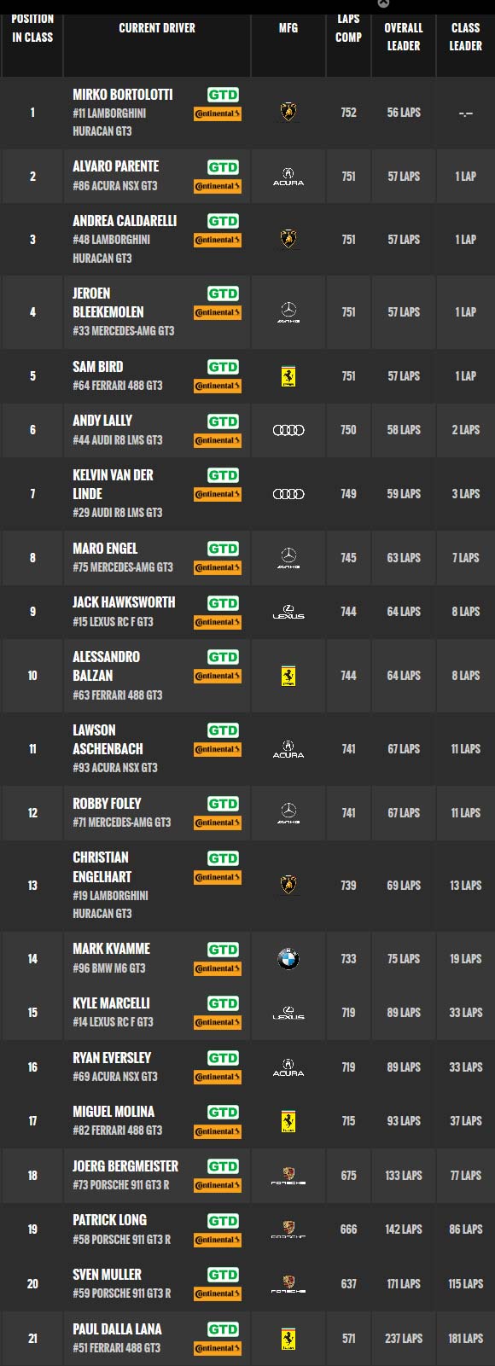This screenshot has height=1366, width=495.
Task: Click the GTD class badge for Maro Engel
Action: [x=223, y=549]
